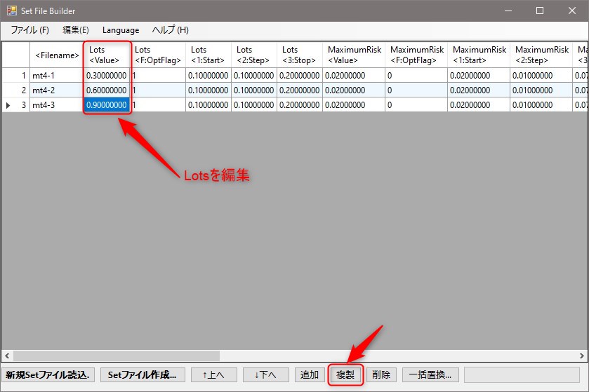
Task: Select filename cell mt4-1
Action: coord(56,76)
